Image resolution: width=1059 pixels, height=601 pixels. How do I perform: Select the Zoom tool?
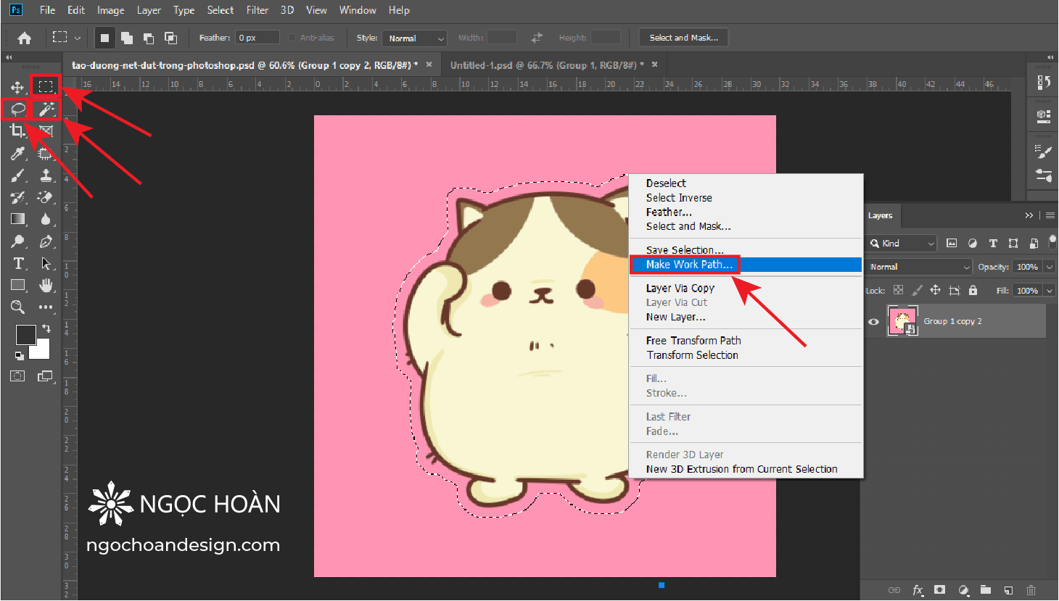tap(17, 307)
